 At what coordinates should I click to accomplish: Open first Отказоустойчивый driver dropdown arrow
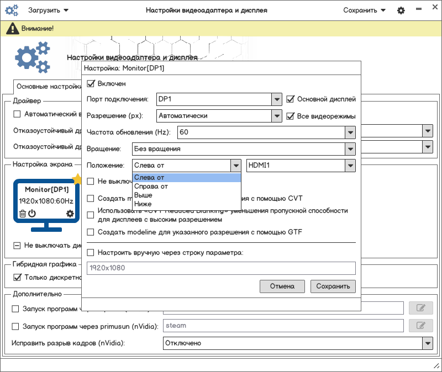[x=428, y=131]
